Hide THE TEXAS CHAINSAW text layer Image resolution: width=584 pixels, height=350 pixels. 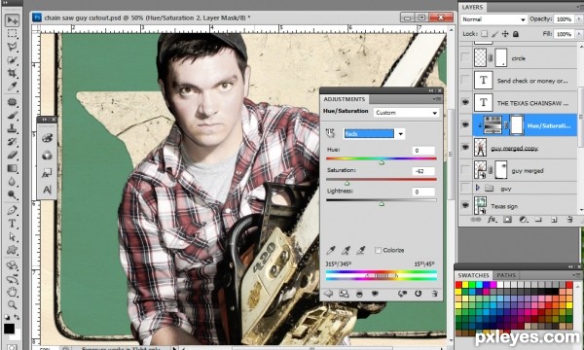(x=465, y=102)
